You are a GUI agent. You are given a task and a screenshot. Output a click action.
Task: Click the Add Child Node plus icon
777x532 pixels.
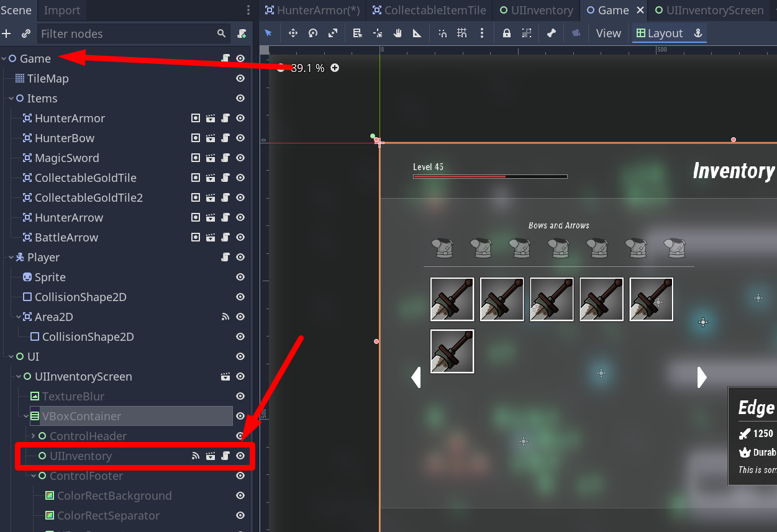tap(7, 34)
